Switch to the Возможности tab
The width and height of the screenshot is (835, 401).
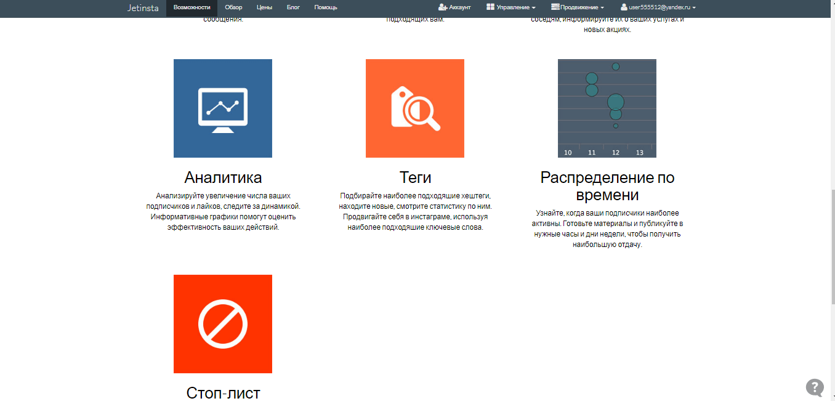(192, 7)
